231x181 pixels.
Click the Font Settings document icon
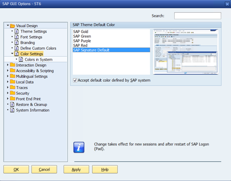(17, 37)
